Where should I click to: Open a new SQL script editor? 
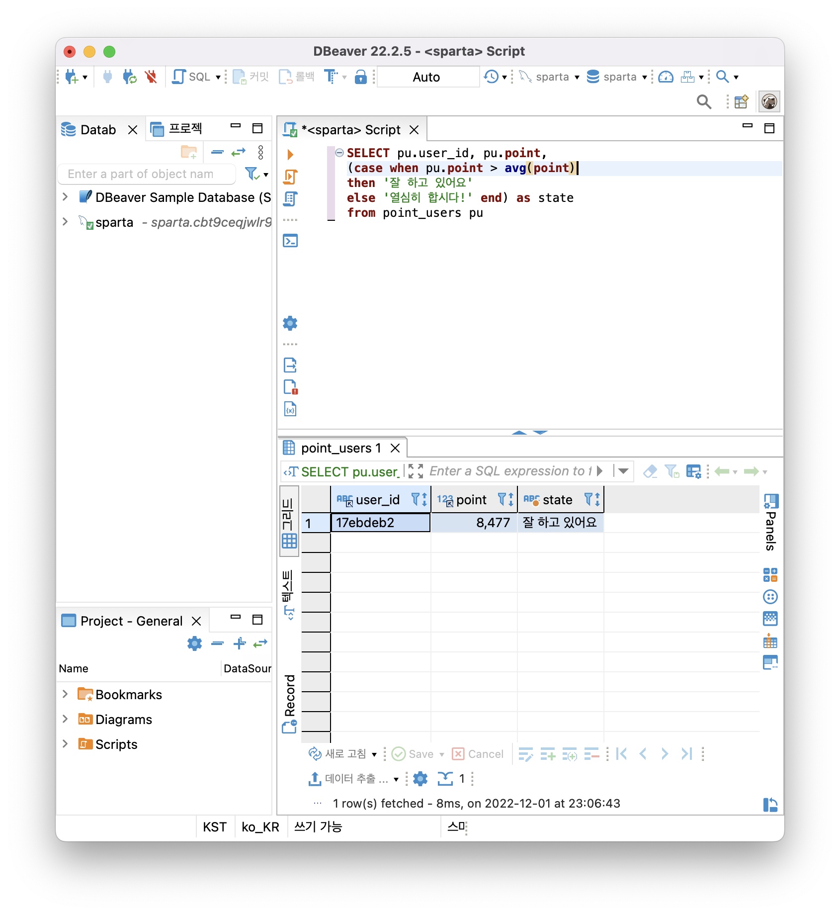click(x=191, y=77)
